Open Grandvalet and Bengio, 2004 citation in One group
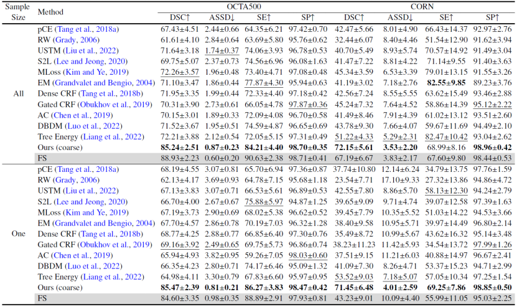The image size is (517, 307). click(x=103, y=223)
